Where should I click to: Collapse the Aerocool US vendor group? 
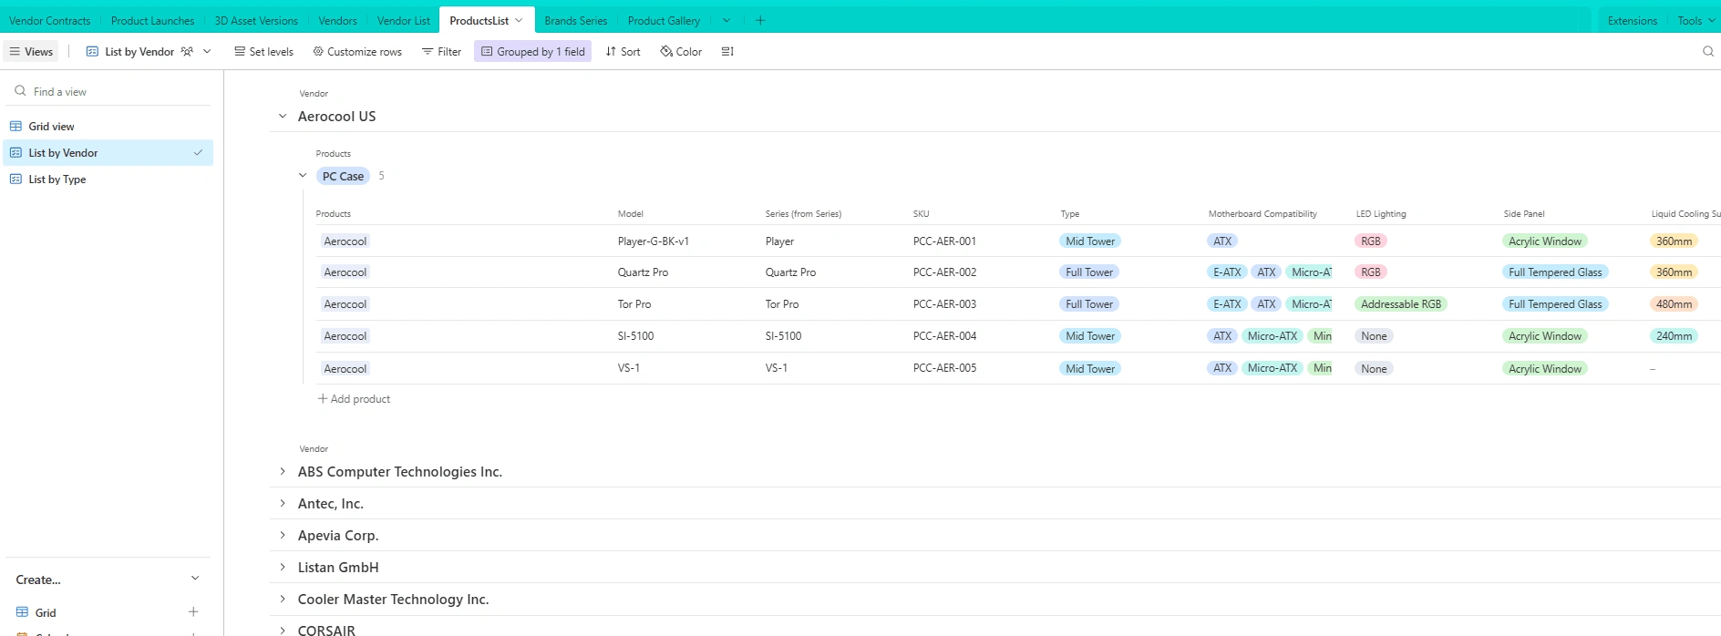[283, 117]
